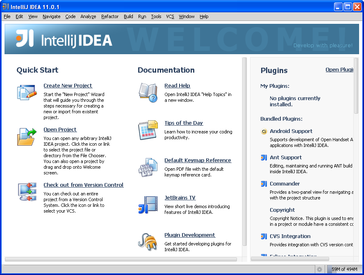Follow the Create New Project link
This screenshot has width=364, height=275.
pos(68,85)
